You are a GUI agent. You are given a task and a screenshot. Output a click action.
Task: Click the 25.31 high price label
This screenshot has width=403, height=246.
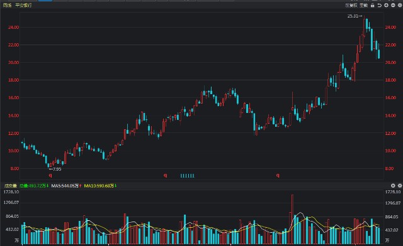click(355, 16)
